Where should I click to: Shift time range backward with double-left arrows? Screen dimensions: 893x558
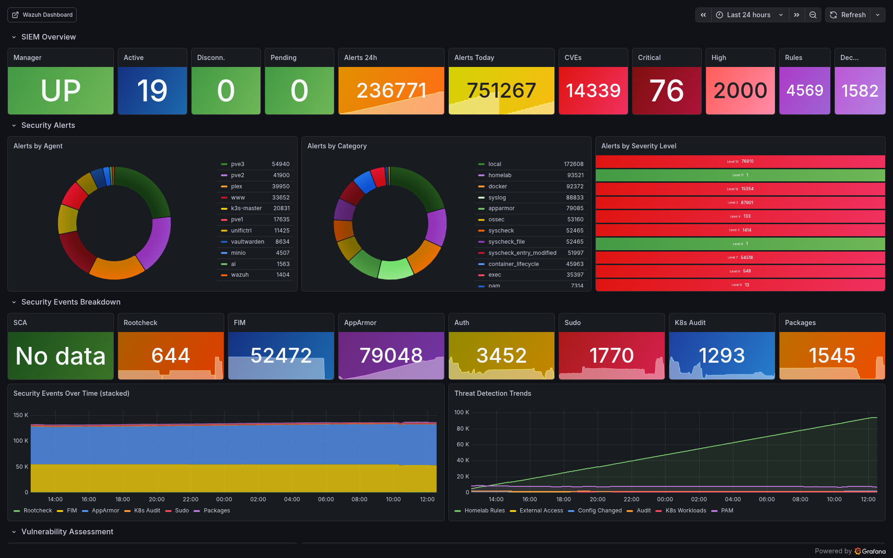[x=703, y=15]
